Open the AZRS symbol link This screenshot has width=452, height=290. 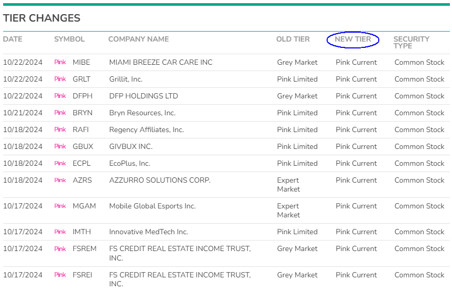[x=82, y=181]
